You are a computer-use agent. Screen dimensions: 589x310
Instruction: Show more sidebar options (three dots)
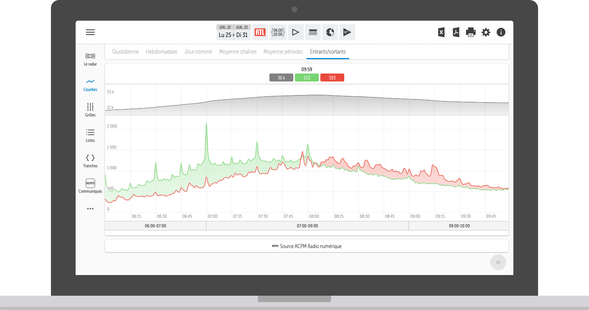[x=90, y=209]
